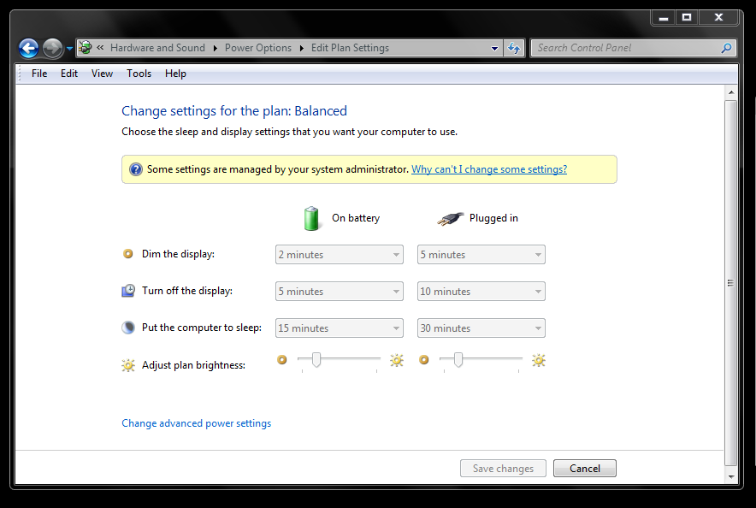Open the Tools menu

point(139,74)
